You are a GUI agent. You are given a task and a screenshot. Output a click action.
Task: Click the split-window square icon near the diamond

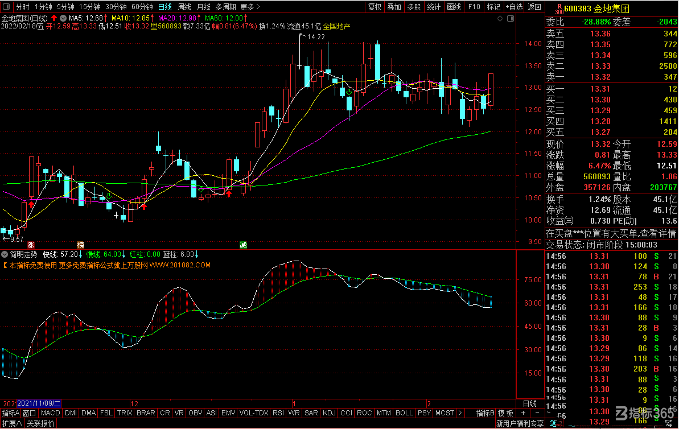tap(511, 18)
